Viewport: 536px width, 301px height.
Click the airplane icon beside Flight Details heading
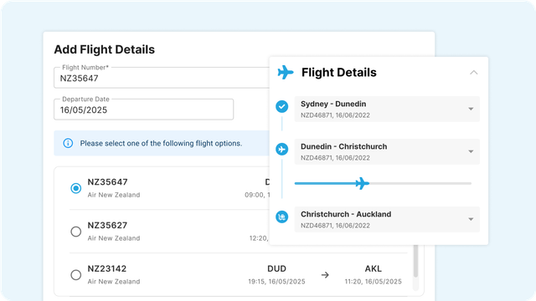[x=286, y=73]
